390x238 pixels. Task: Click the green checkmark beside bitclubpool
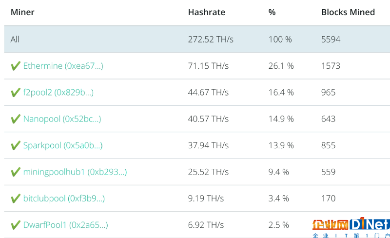[x=16, y=198]
